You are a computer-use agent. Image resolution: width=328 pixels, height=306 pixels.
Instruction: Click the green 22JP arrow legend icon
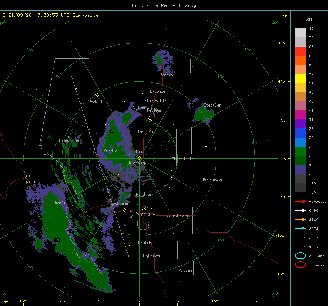[300, 238]
